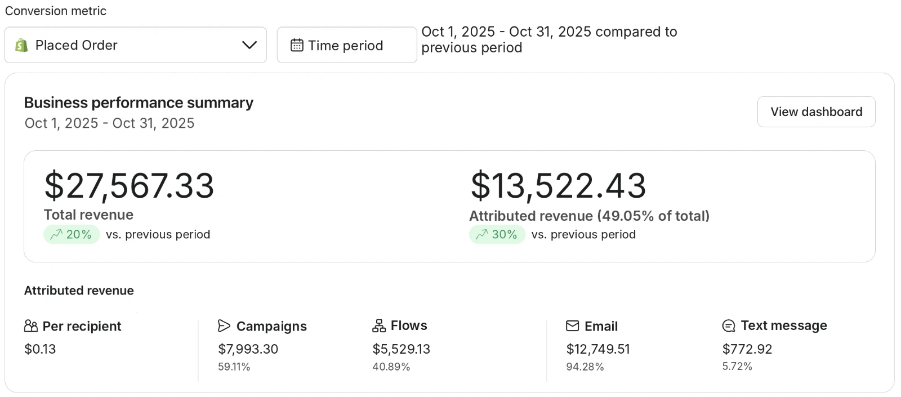Open the Placed Order conversion metric dropdown
The height and width of the screenshot is (397, 901).
135,45
